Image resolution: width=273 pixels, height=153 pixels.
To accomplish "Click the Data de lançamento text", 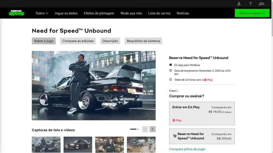I will click(x=202, y=72).
